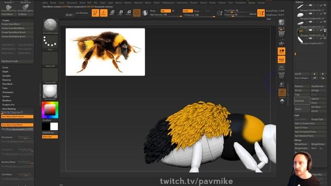The width and height of the screenshot is (331, 186).
Task: Toggle the orange L.Sym icon
Action: (281, 59)
